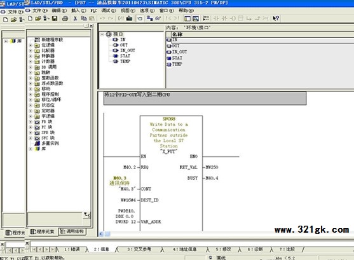Select OUT row in name table
The image size is (354, 260).
coord(260,45)
